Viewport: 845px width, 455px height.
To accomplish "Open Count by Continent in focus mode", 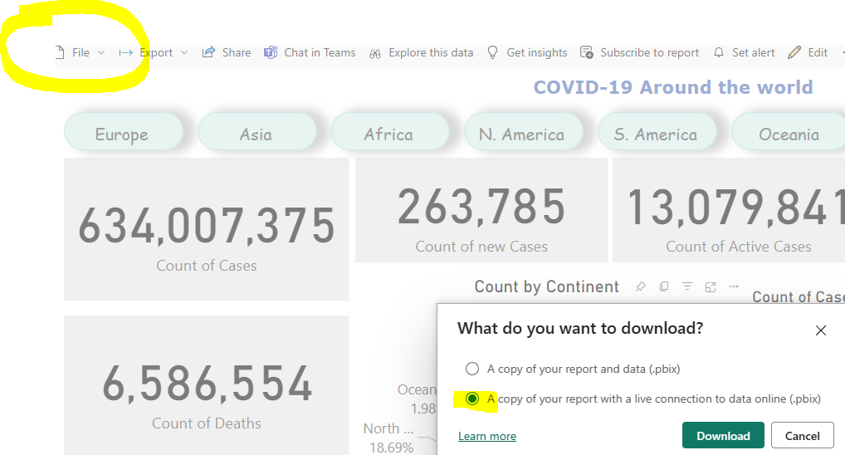I will tap(711, 286).
